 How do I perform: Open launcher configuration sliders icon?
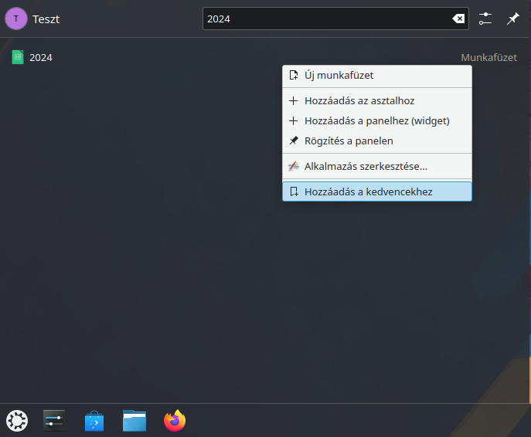pos(485,19)
